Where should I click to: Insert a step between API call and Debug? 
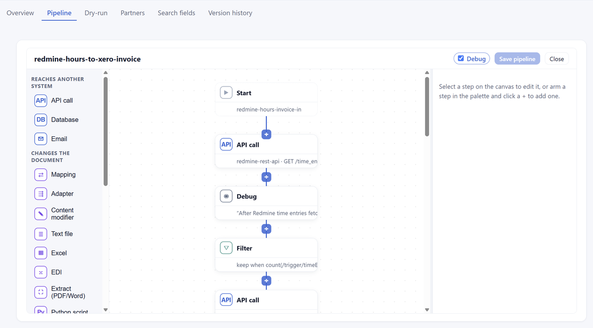coord(266,177)
